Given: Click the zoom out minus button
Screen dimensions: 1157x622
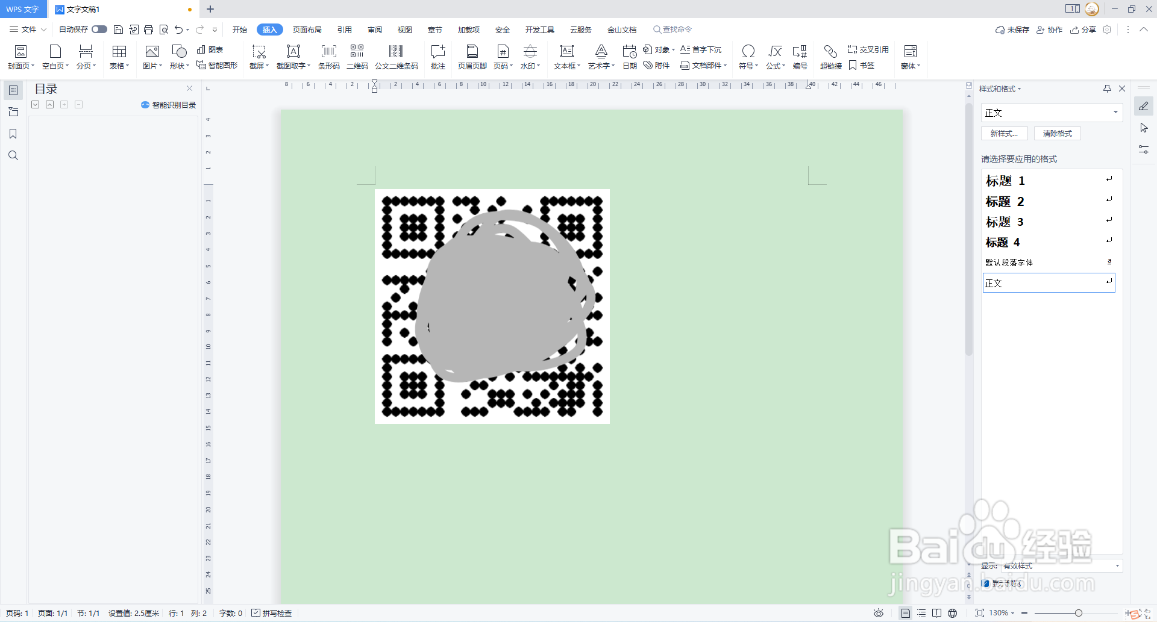Looking at the screenshot, I should point(1024,613).
